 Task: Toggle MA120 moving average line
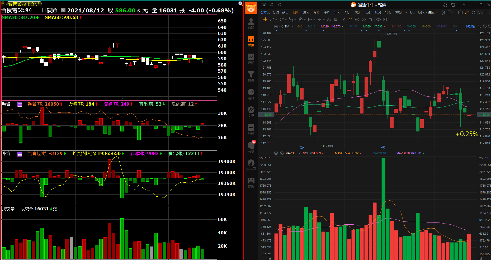397,26
